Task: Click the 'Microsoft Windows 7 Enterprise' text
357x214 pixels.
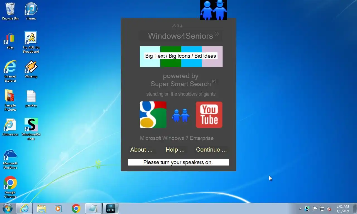Action: point(177,138)
